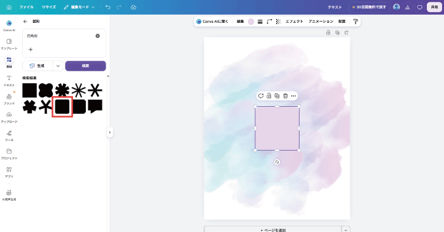The width and height of the screenshot is (444, 232).
Task: Click Canva AIに聞く in toolbar
Action: pos(212,22)
